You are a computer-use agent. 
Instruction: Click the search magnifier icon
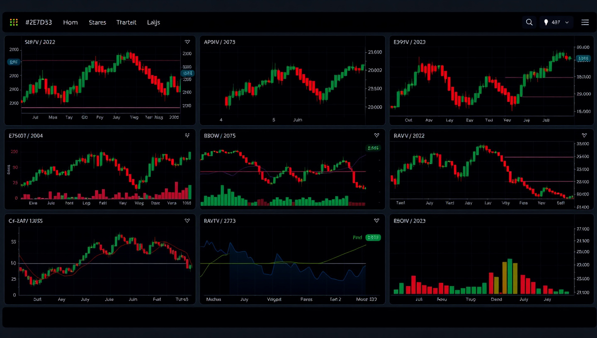pyautogui.click(x=529, y=22)
